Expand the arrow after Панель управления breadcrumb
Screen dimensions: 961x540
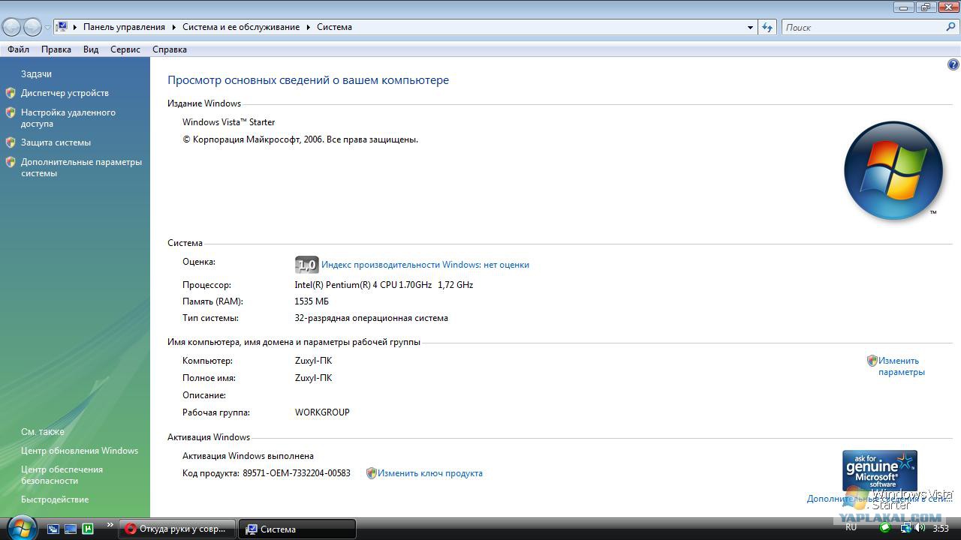click(x=174, y=27)
